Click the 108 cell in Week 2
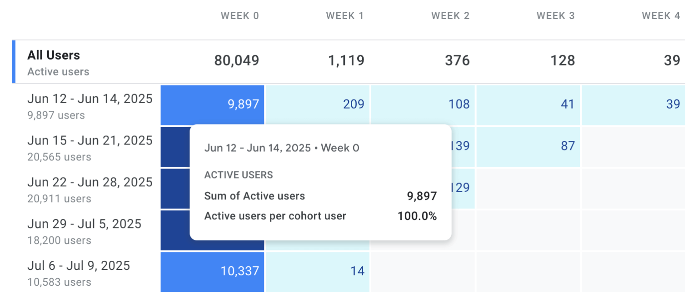Image resolution: width=698 pixels, height=303 pixels. click(x=423, y=104)
